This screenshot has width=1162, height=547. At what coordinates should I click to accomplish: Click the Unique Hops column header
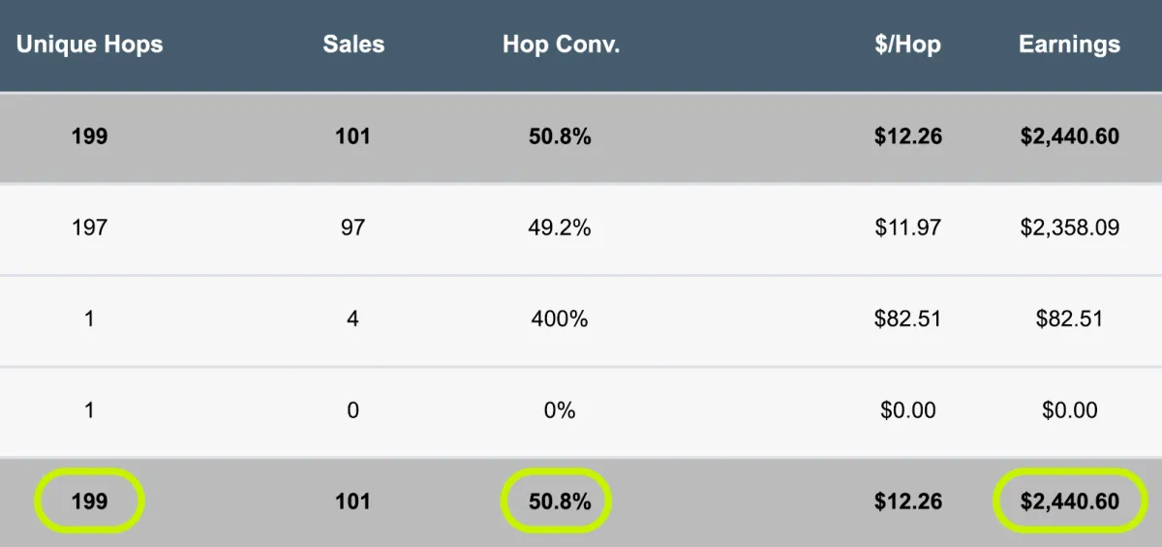click(x=89, y=45)
